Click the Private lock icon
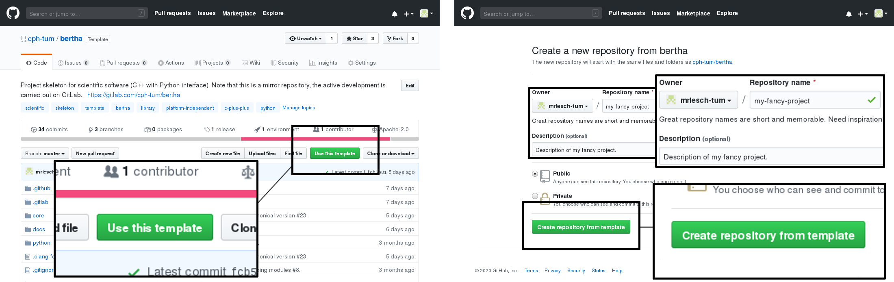Viewport: 894px width, 282px height. click(x=545, y=198)
